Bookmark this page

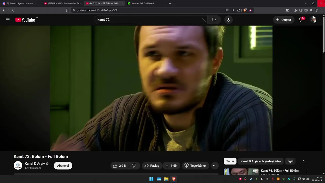[x=67, y=10]
